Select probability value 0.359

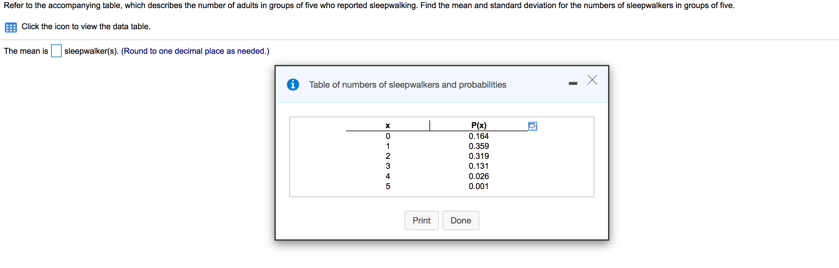[478, 146]
